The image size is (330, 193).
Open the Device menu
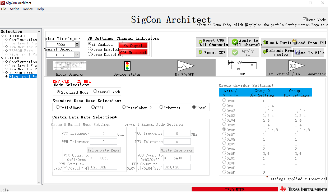point(28,9)
